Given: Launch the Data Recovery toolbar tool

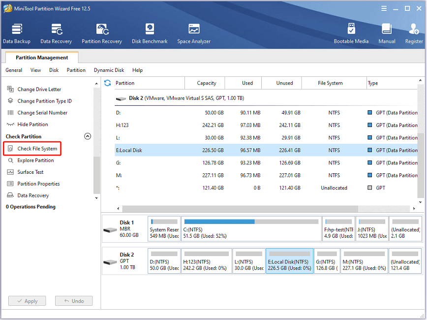Looking at the screenshot, I should coord(56,33).
